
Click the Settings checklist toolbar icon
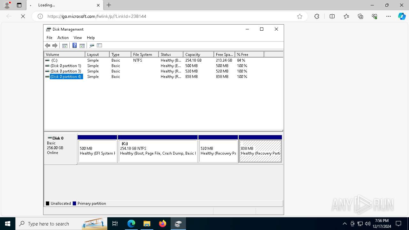[x=99, y=45]
